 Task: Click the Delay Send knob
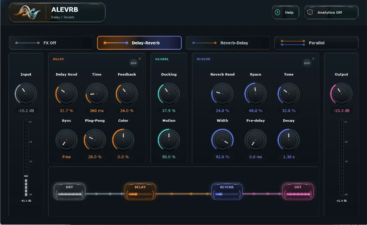pos(66,94)
